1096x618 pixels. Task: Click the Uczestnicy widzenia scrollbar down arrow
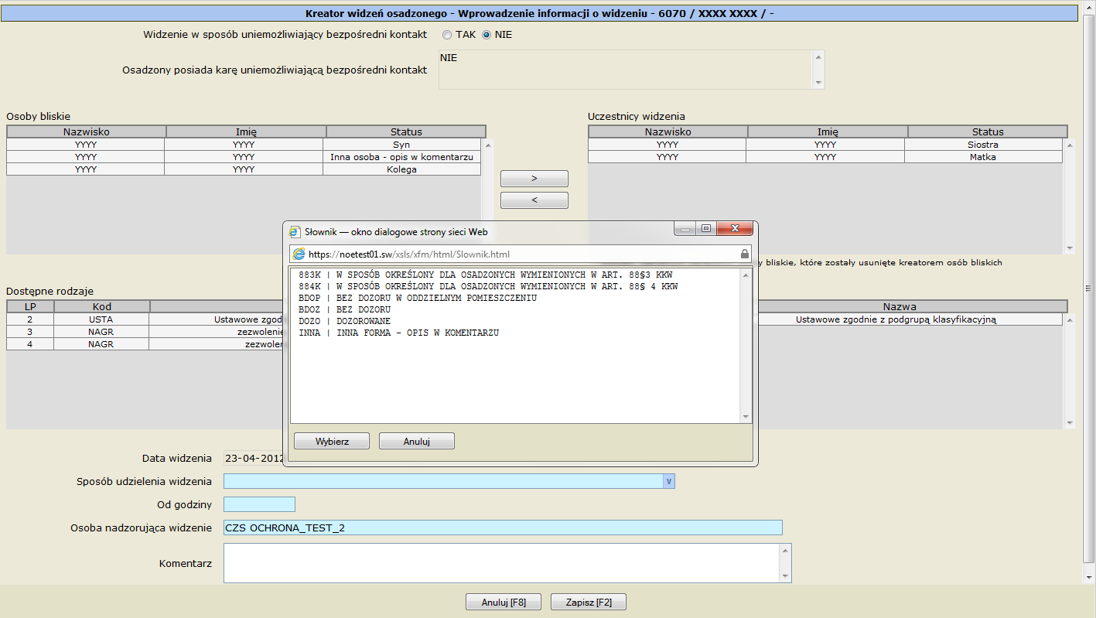click(1070, 248)
